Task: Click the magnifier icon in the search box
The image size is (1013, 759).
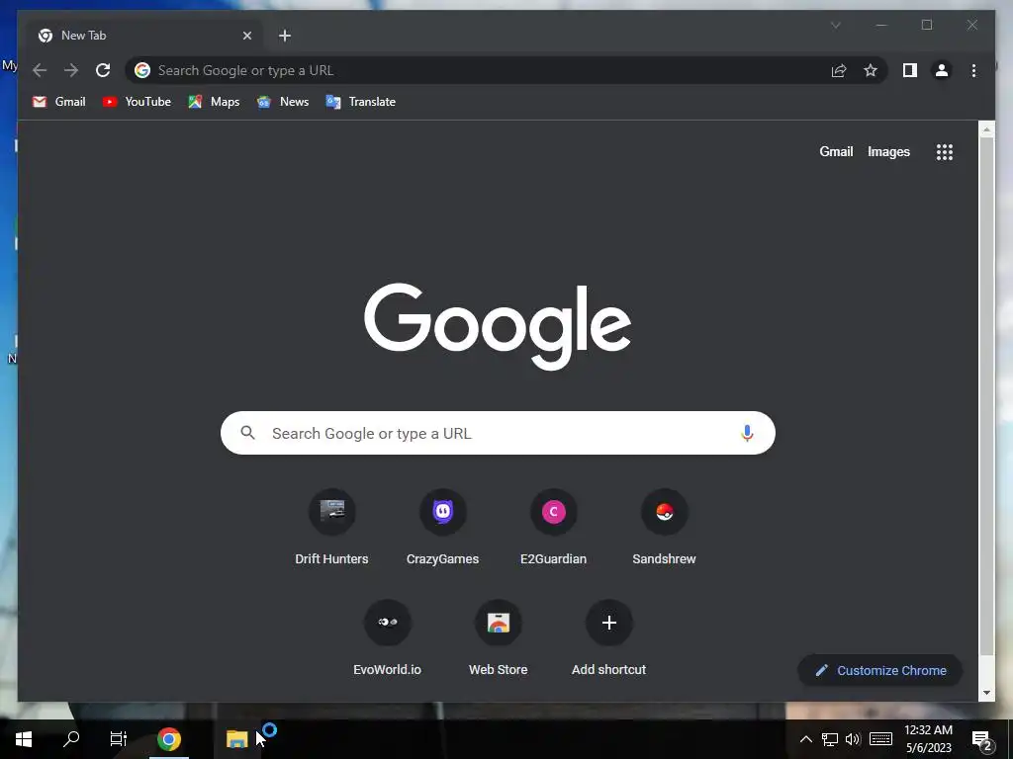Action: pyautogui.click(x=247, y=433)
